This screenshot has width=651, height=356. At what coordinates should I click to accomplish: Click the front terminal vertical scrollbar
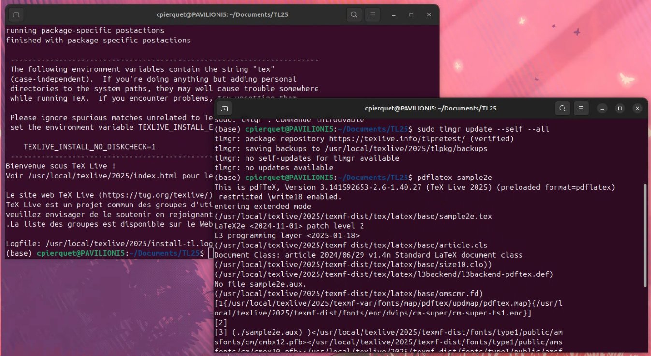coord(645,235)
